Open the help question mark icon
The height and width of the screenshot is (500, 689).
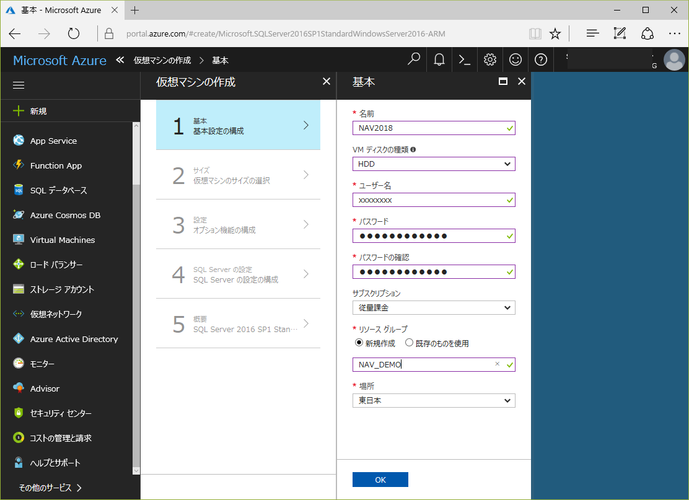[541, 59]
